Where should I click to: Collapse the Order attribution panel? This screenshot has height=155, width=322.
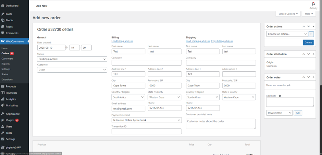pyautogui.click(x=313, y=54)
